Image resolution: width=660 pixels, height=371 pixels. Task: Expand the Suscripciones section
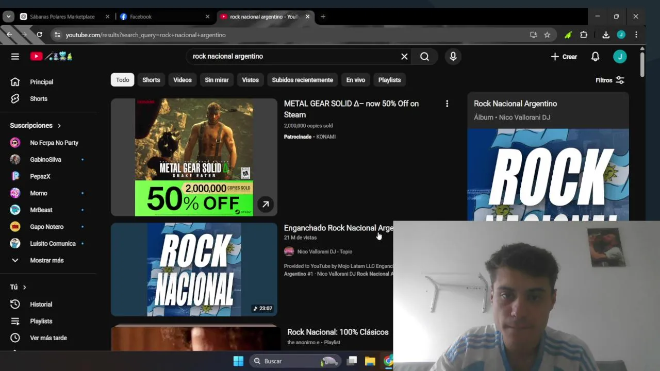[x=35, y=126]
